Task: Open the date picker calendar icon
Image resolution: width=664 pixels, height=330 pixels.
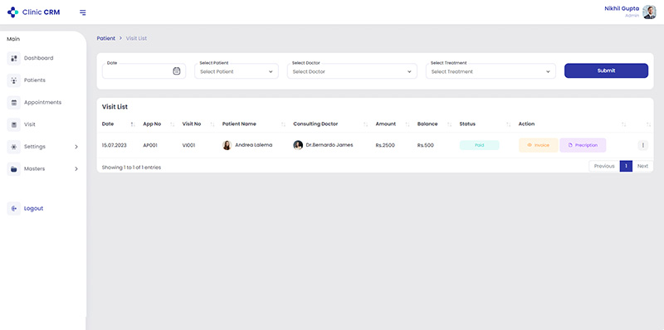Action: tap(177, 71)
